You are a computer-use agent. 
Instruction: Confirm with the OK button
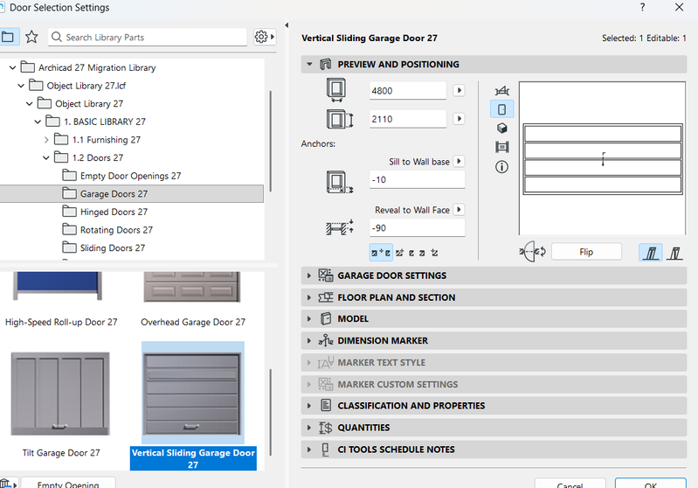coord(650,484)
